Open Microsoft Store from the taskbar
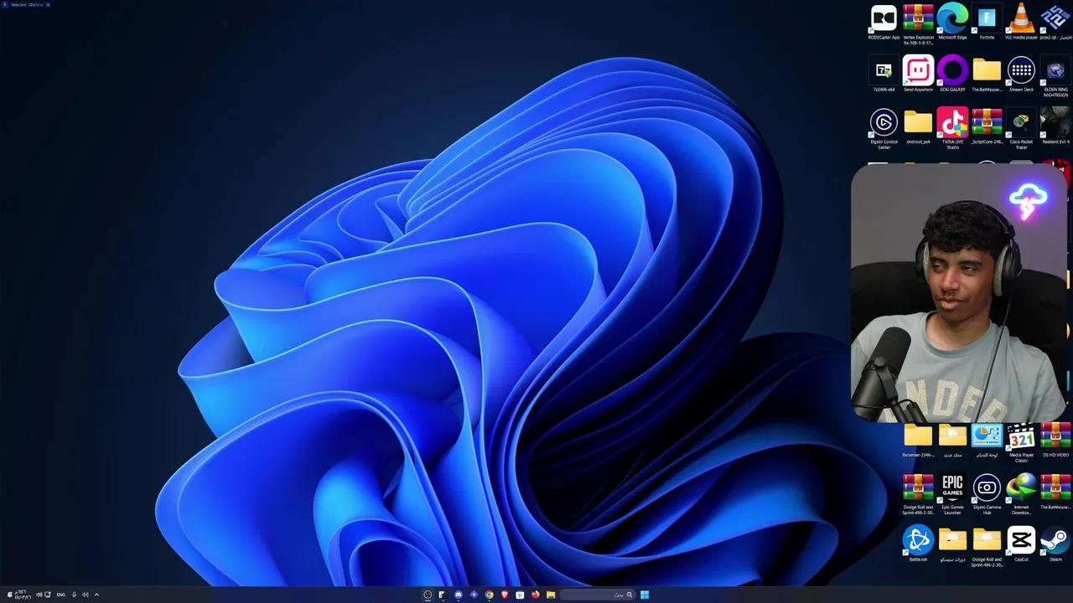Viewport: 1073px width, 603px height. click(x=520, y=595)
